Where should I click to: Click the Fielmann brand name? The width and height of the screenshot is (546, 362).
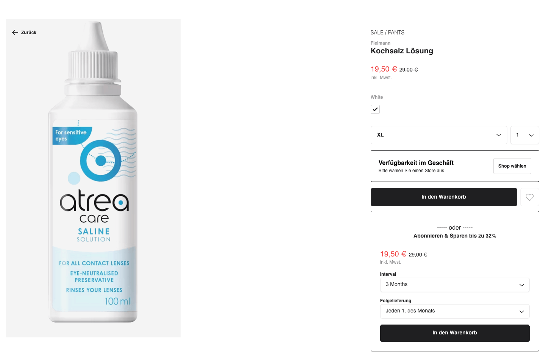pyautogui.click(x=380, y=43)
